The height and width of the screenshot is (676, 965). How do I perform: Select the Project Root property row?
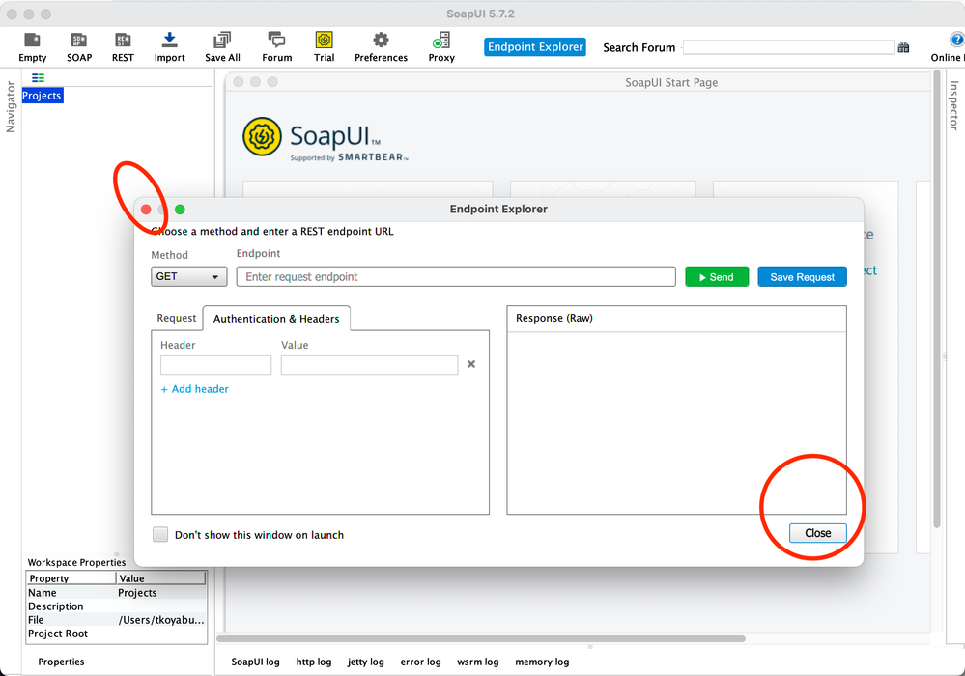tap(116, 634)
